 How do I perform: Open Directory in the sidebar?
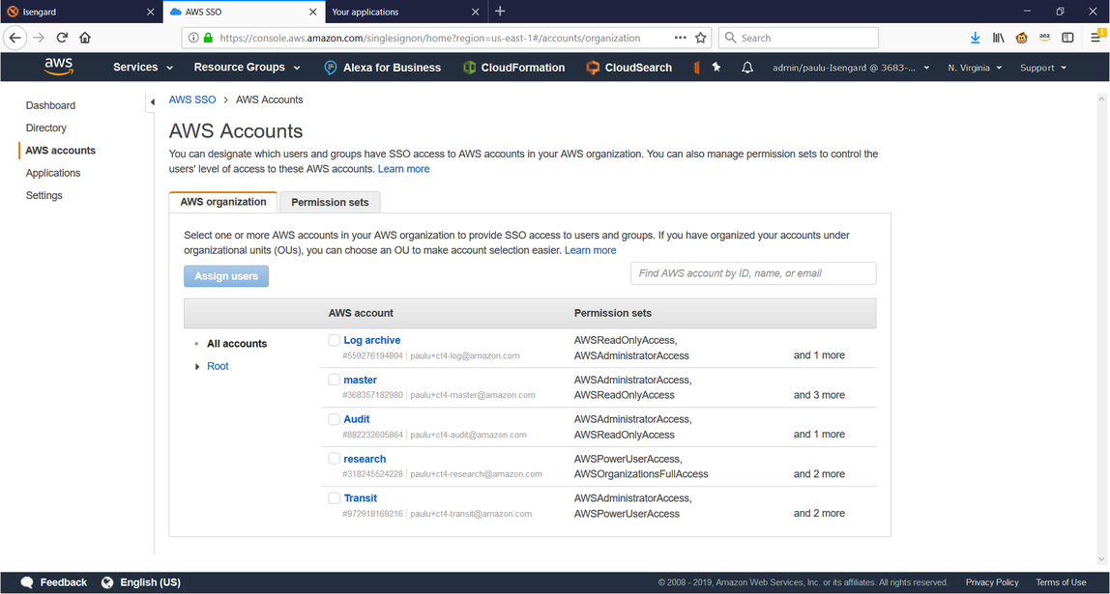pos(46,128)
